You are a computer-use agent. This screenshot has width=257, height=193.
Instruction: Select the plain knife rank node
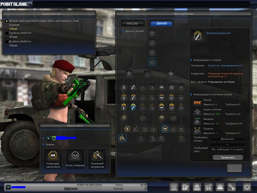click(x=133, y=87)
